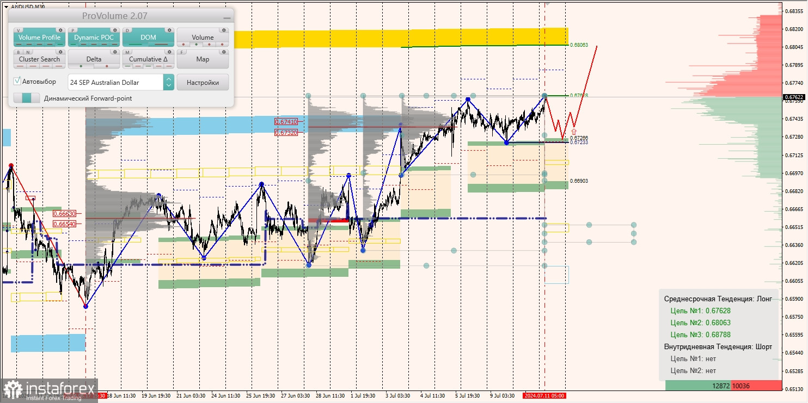
Task: Toggle the Delta indicator
Action: 94,59
